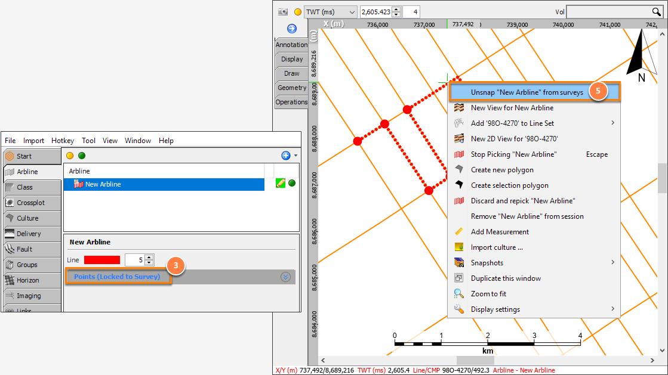
Task: Open the Fault tab in sidebar
Action: click(32, 249)
